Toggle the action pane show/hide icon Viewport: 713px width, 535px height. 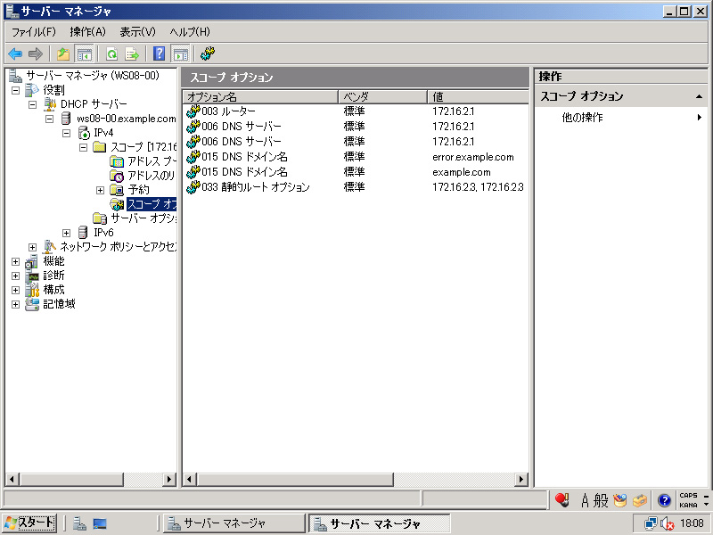click(x=180, y=53)
